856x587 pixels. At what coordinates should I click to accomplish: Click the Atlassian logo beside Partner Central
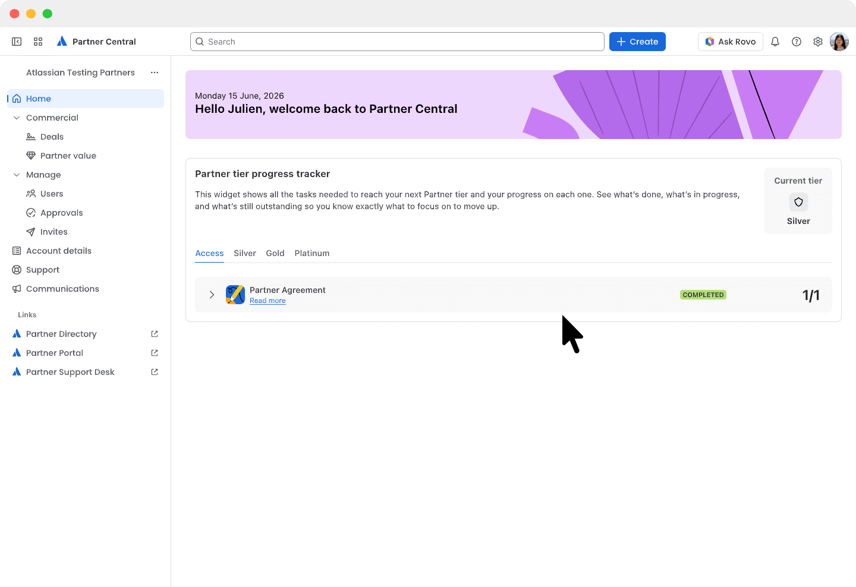coord(62,42)
